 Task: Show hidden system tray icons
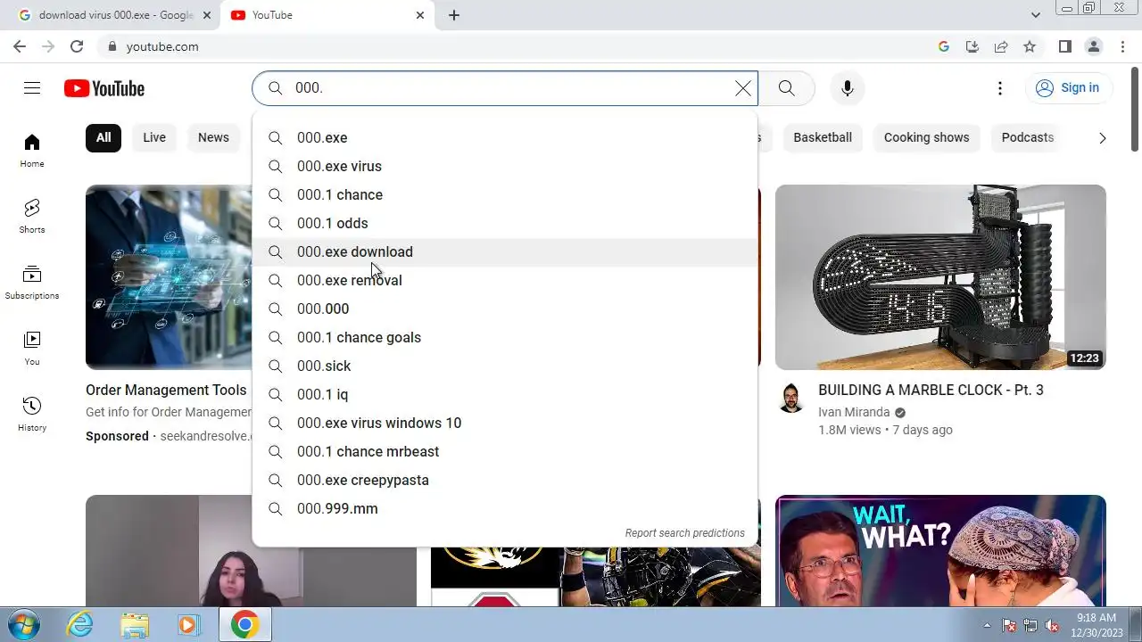tap(987, 625)
